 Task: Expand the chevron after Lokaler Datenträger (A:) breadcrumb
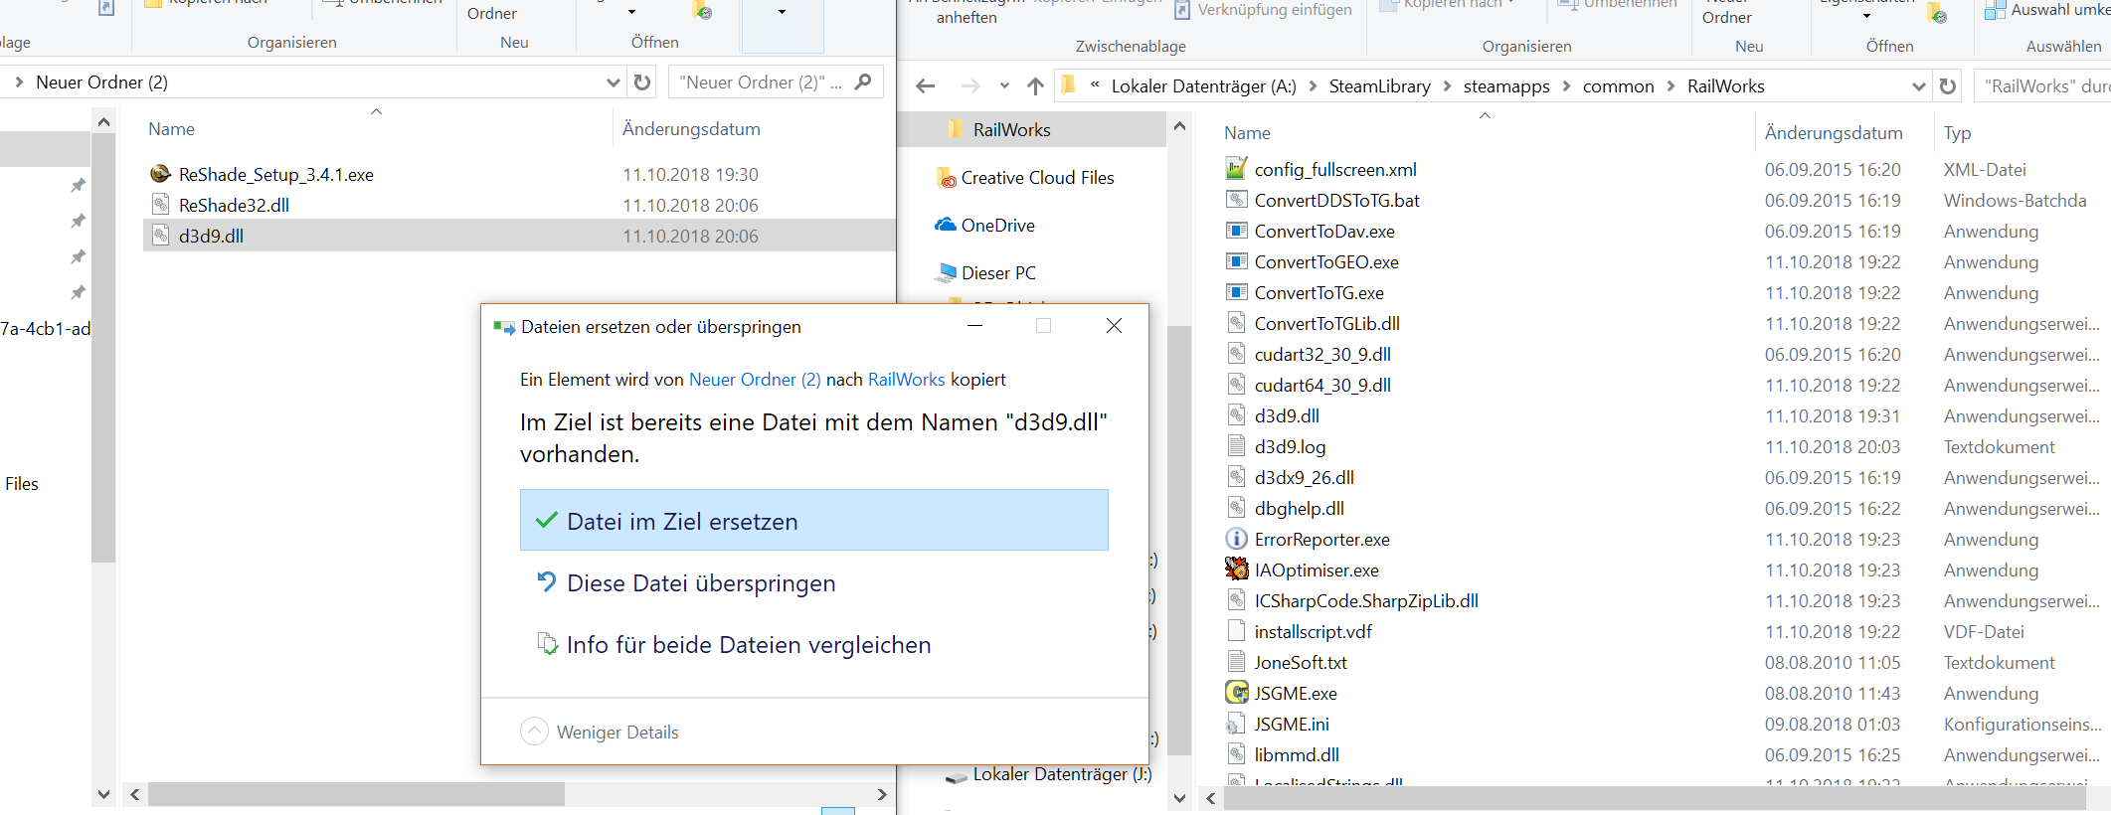pyautogui.click(x=1313, y=86)
